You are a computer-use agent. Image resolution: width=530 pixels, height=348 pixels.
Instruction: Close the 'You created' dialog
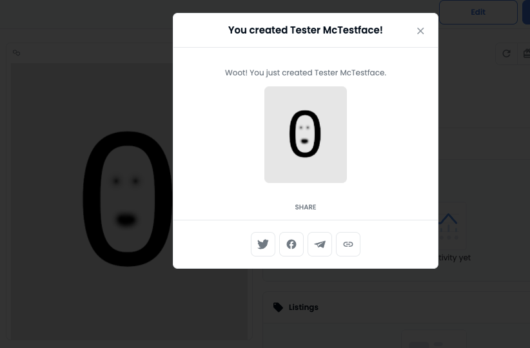tap(420, 31)
